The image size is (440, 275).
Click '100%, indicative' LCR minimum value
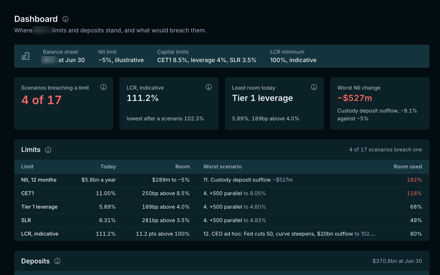293,60
